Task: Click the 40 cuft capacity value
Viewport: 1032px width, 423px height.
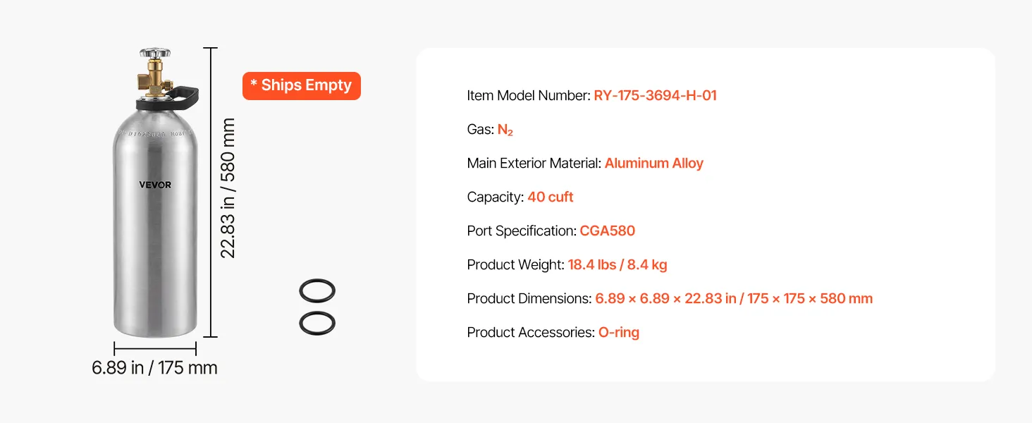Action: click(551, 197)
